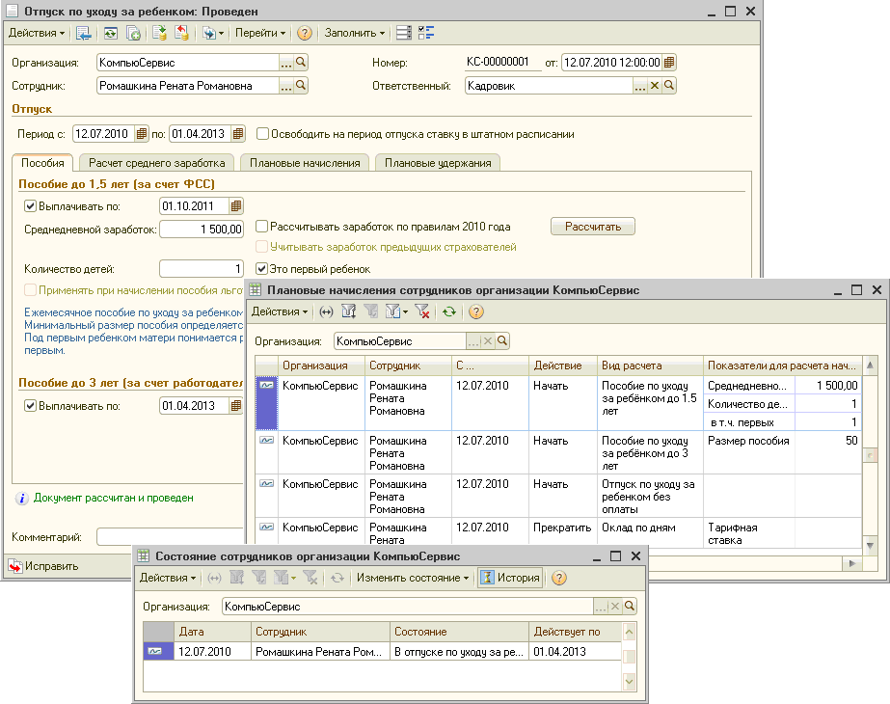Uncheck Выплачивать по for 3-year benefit
The height and width of the screenshot is (704, 890).
[30, 405]
